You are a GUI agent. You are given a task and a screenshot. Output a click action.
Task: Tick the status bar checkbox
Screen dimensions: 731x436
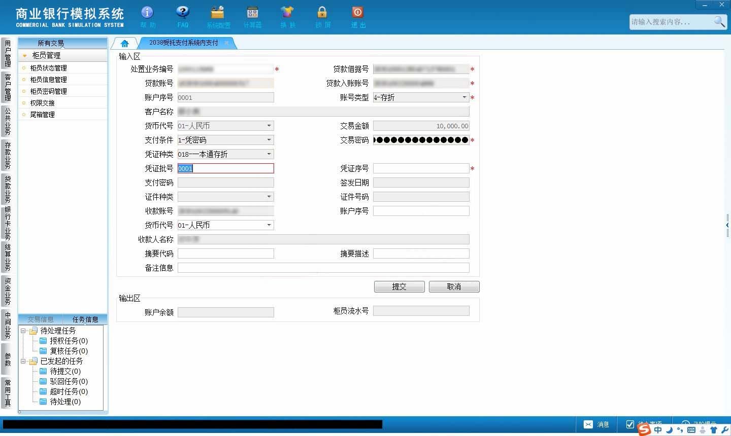(x=630, y=424)
